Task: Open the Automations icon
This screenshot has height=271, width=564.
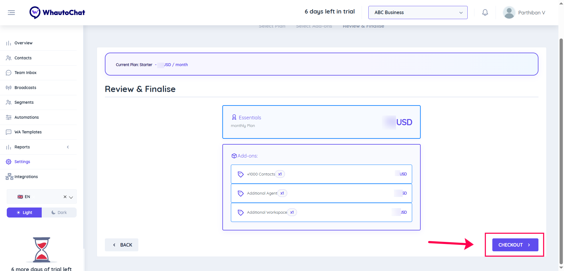Action: (x=9, y=117)
